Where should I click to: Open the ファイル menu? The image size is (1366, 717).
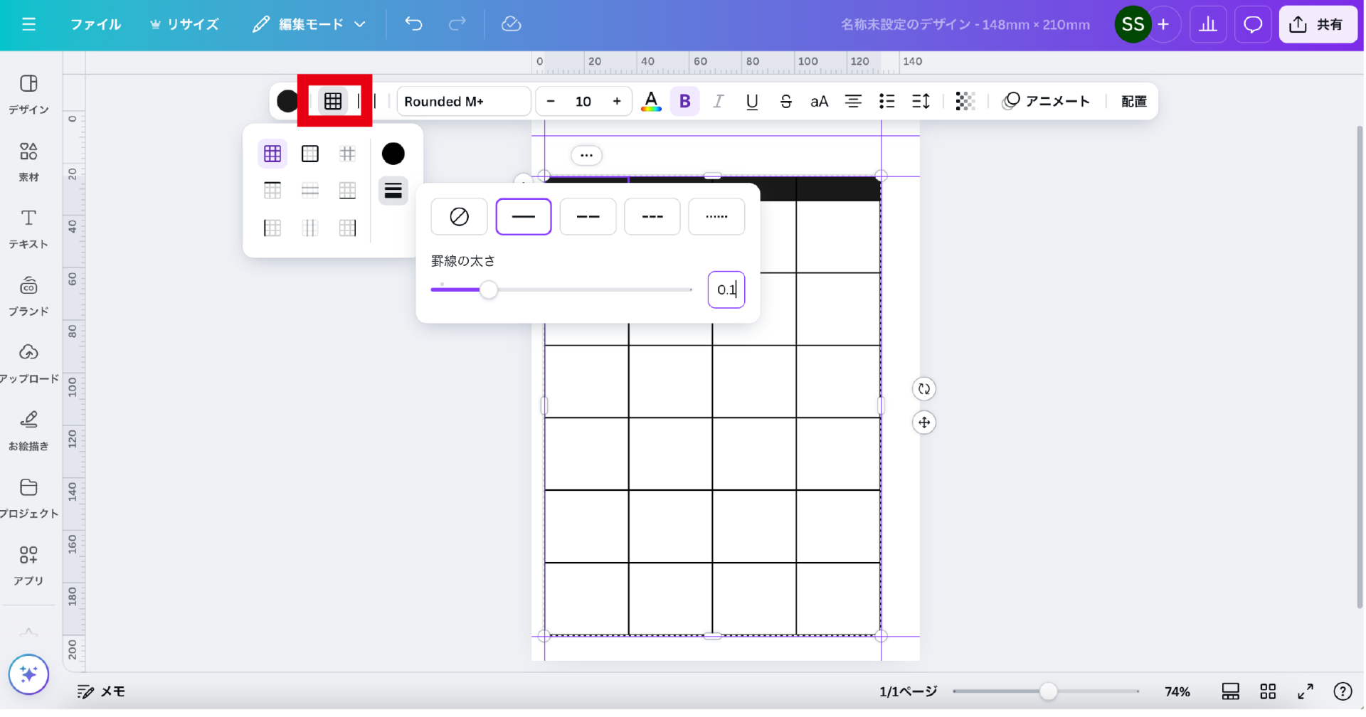(95, 24)
